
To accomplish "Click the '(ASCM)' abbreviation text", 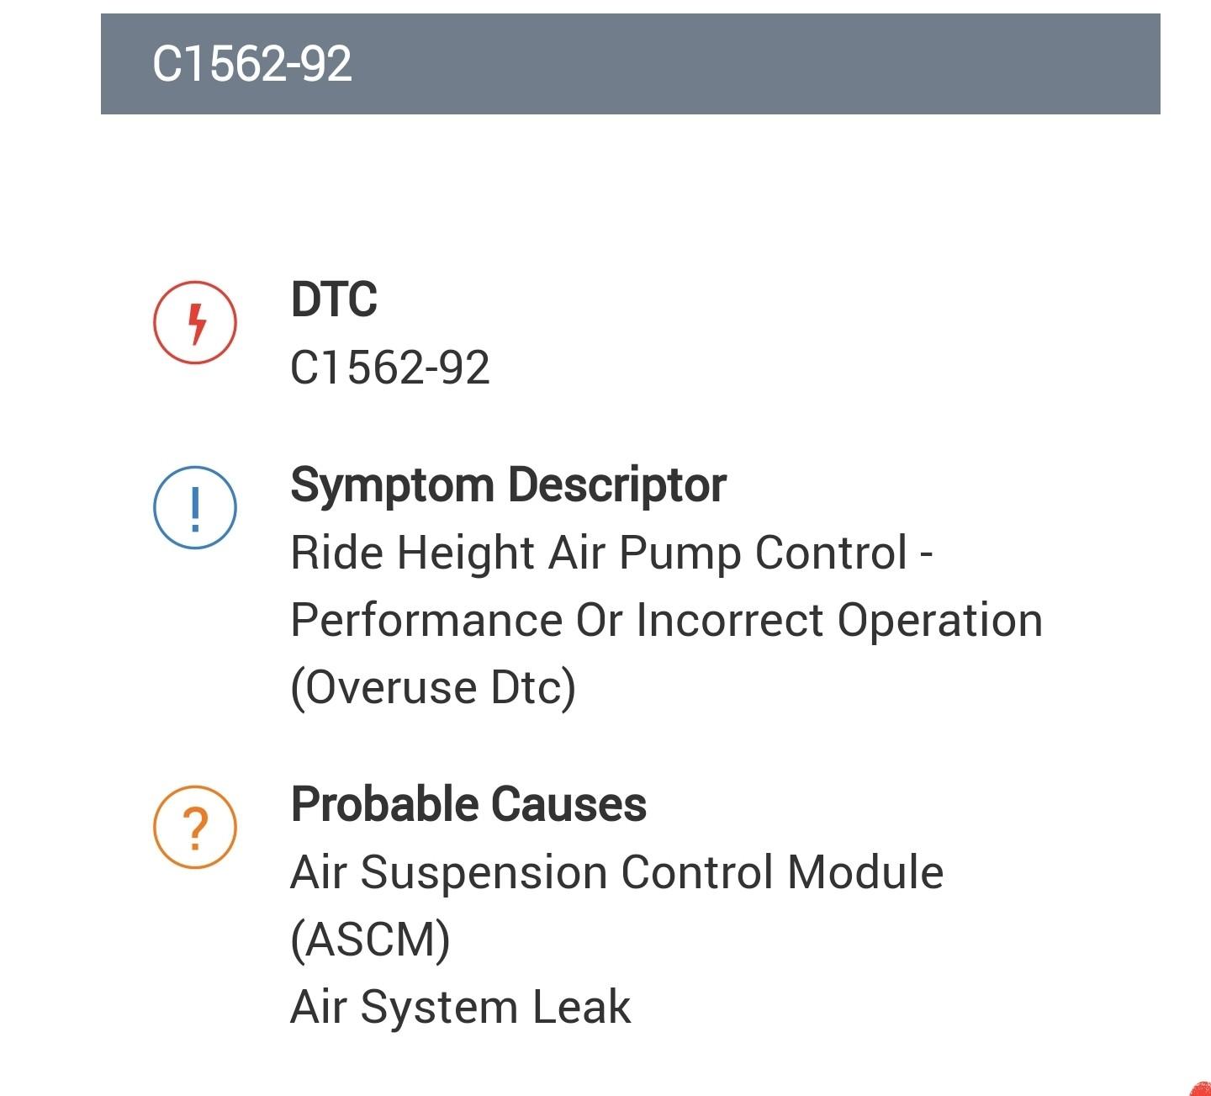I will 371,940.
